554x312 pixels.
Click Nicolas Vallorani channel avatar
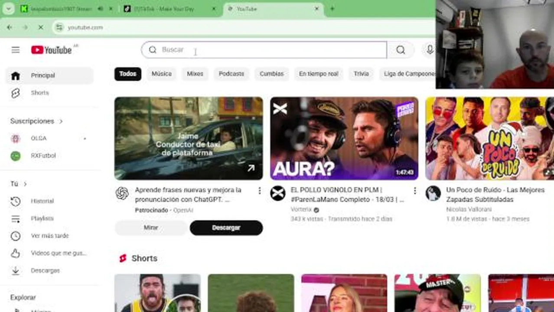pos(433,193)
